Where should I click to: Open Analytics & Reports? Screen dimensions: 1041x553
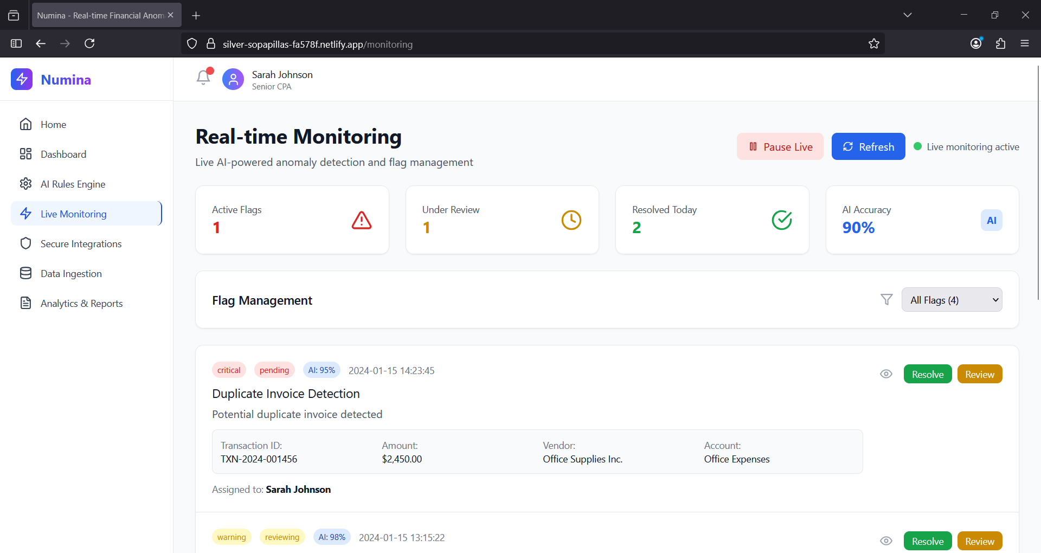tap(86, 303)
